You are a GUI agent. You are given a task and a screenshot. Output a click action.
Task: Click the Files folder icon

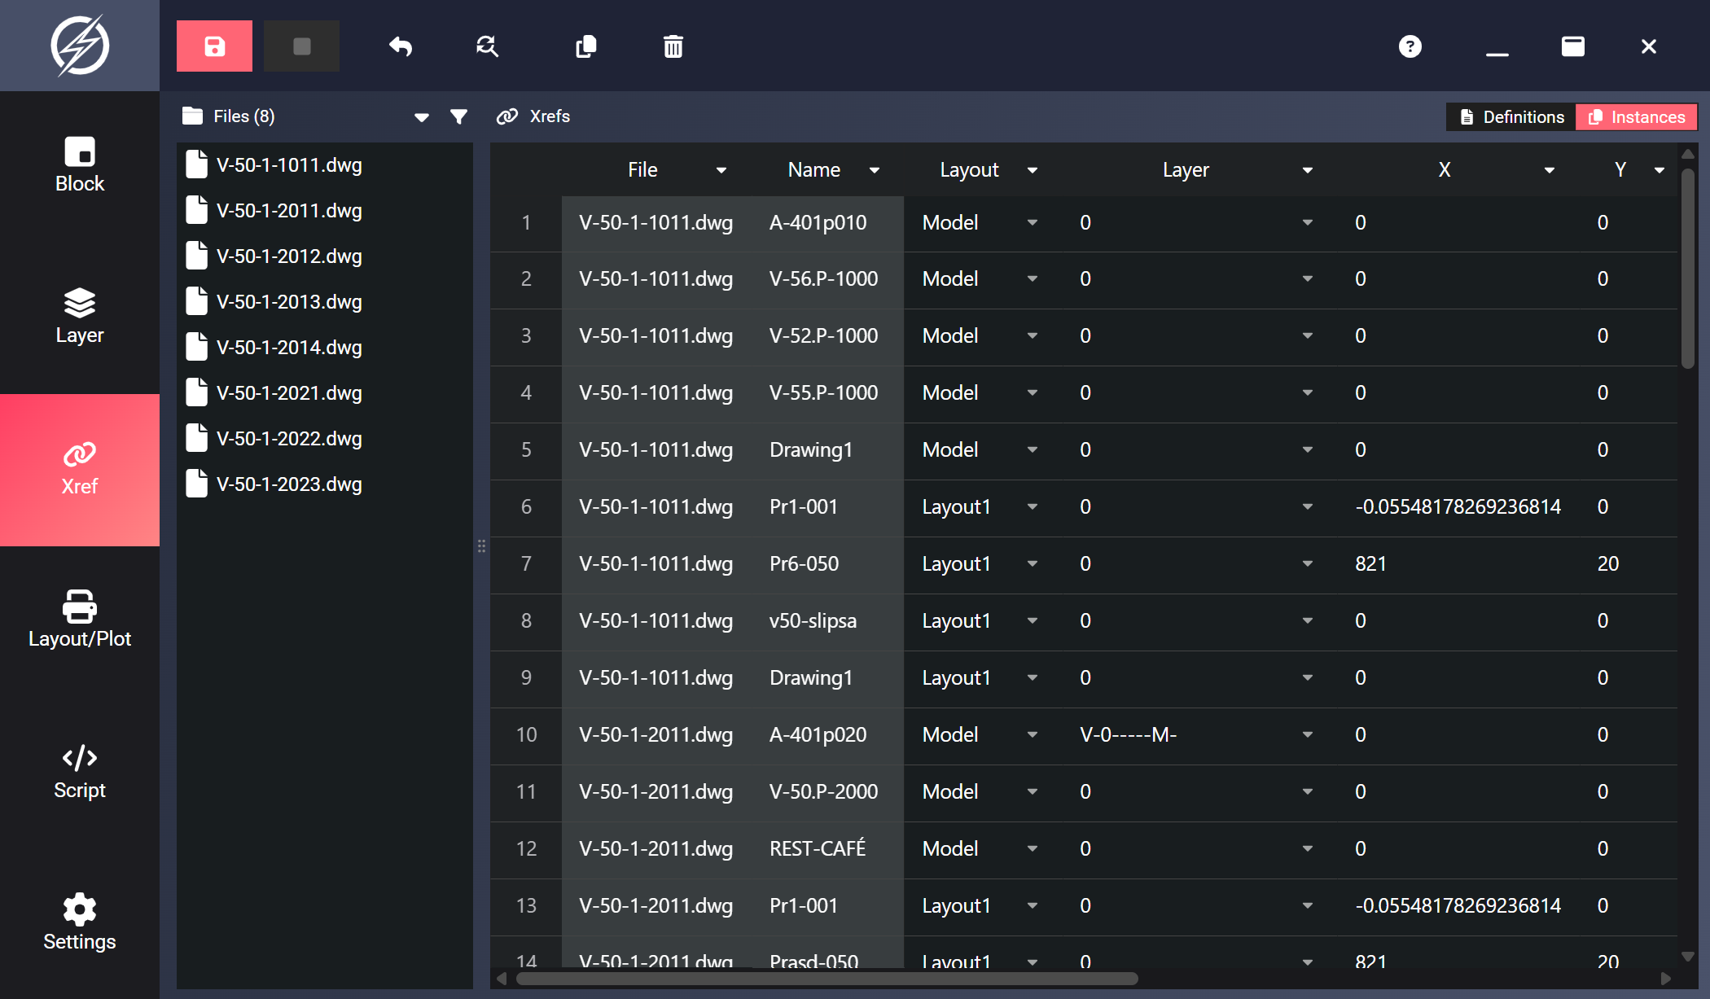[192, 116]
